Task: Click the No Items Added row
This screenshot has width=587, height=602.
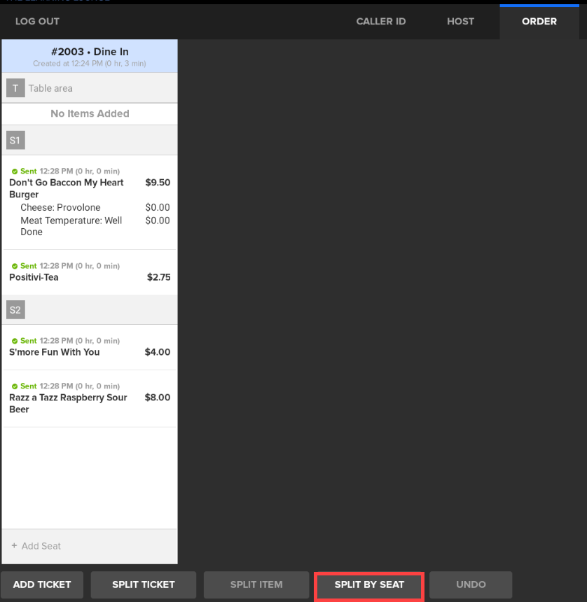Action: tap(90, 113)
